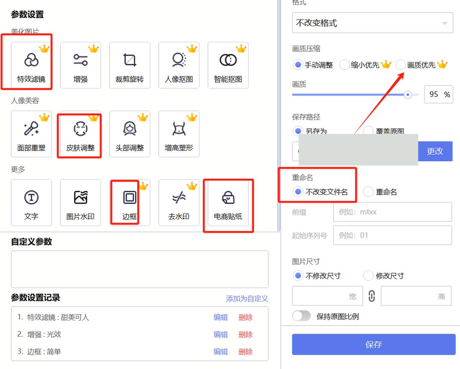This screenshot has height=369, width=460.
Task: Toggle the 保持原图比例 switch
Action: click(301, 316)
